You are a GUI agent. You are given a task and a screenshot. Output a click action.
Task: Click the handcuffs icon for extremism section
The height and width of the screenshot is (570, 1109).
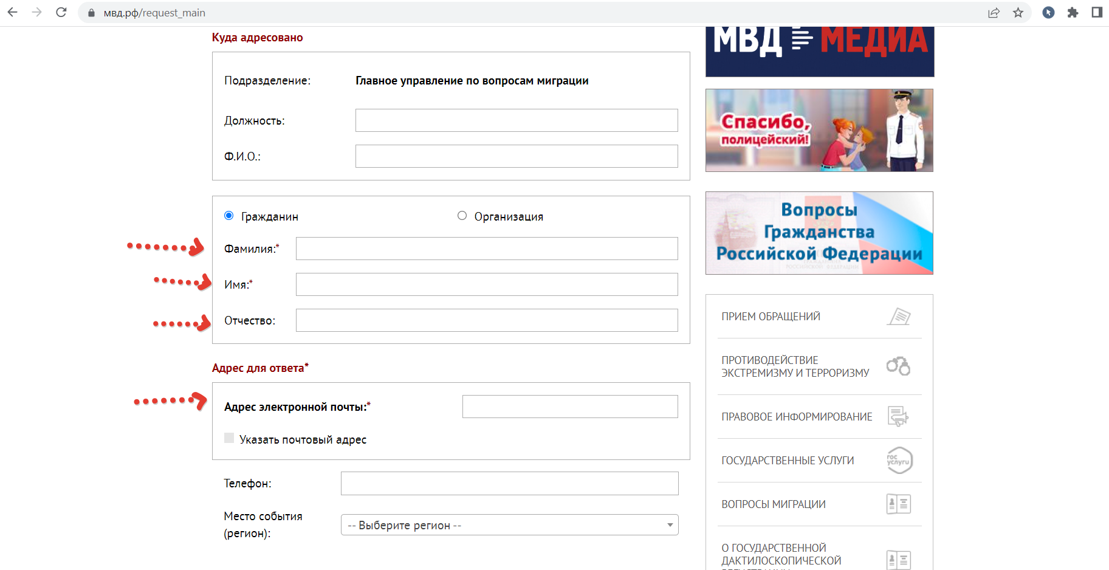click(x=898, y=366)
